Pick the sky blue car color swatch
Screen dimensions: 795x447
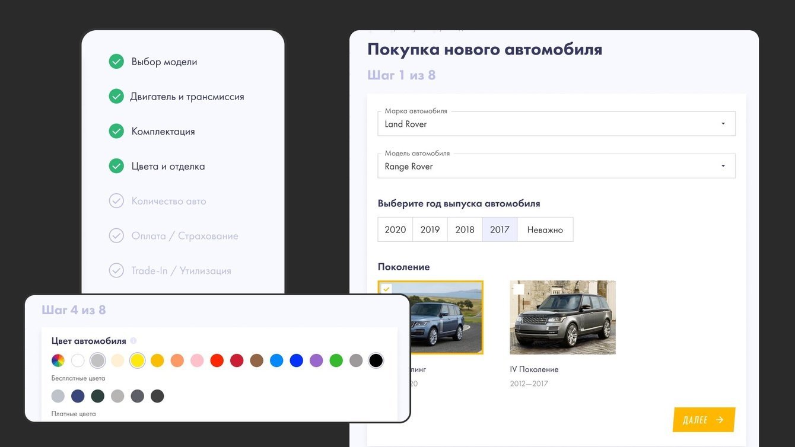276,360
